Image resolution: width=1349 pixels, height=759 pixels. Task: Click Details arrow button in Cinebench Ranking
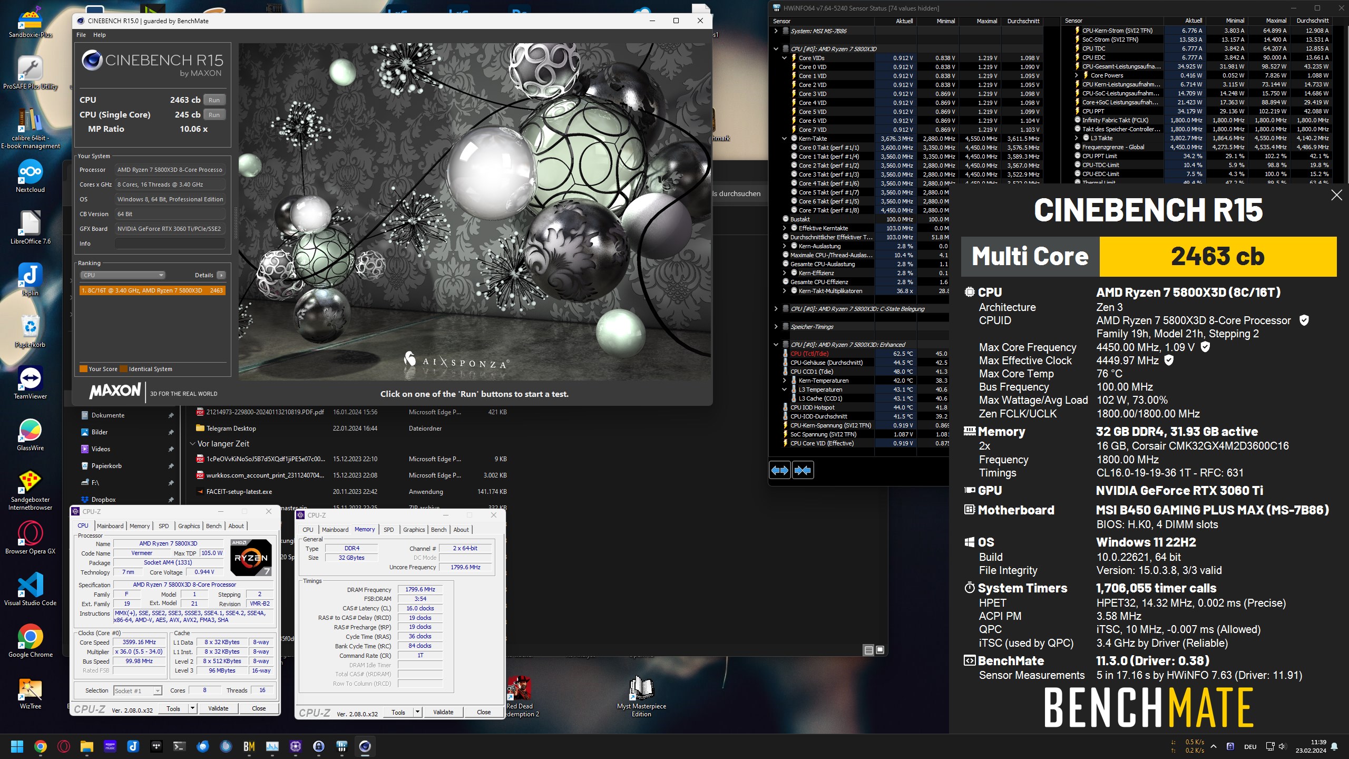[221, 275]
